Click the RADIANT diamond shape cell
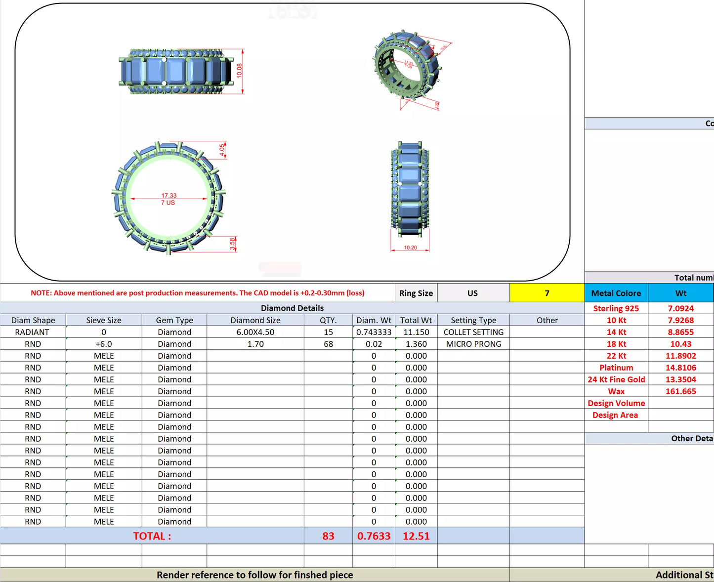Image resolution: width=714 pixels, height=582 pixels. [x=33, y=332]
